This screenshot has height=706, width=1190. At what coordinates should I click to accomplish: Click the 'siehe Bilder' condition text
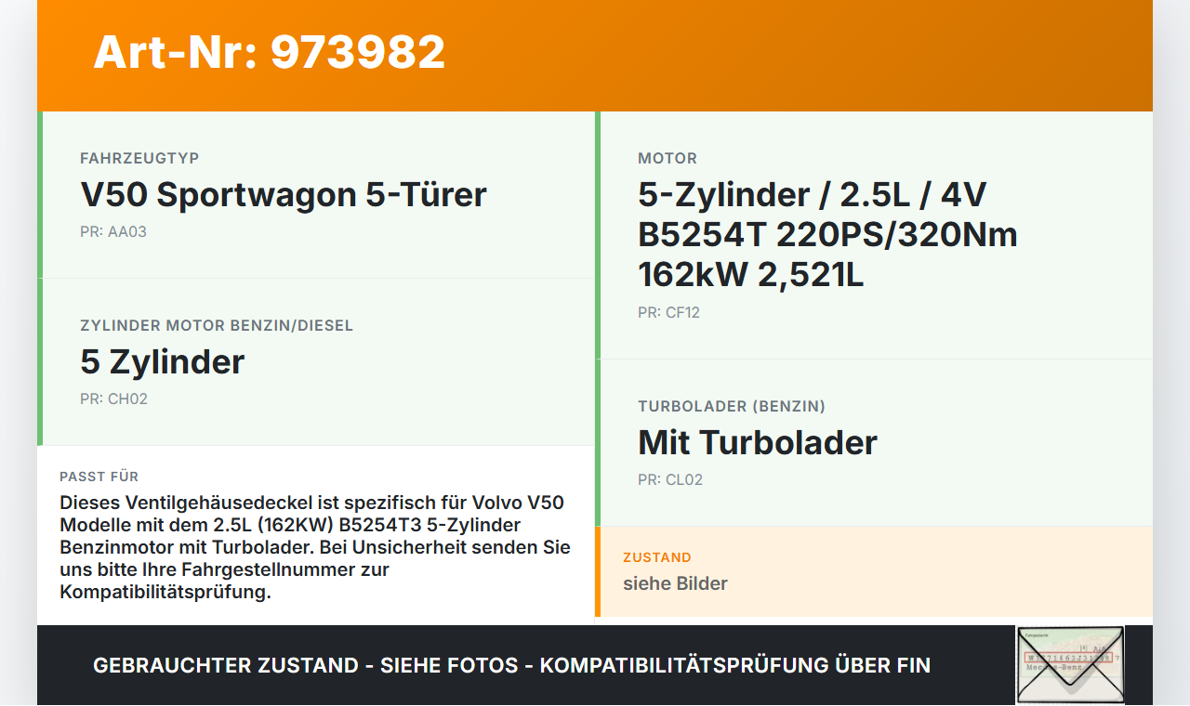(x=675, y=583)
